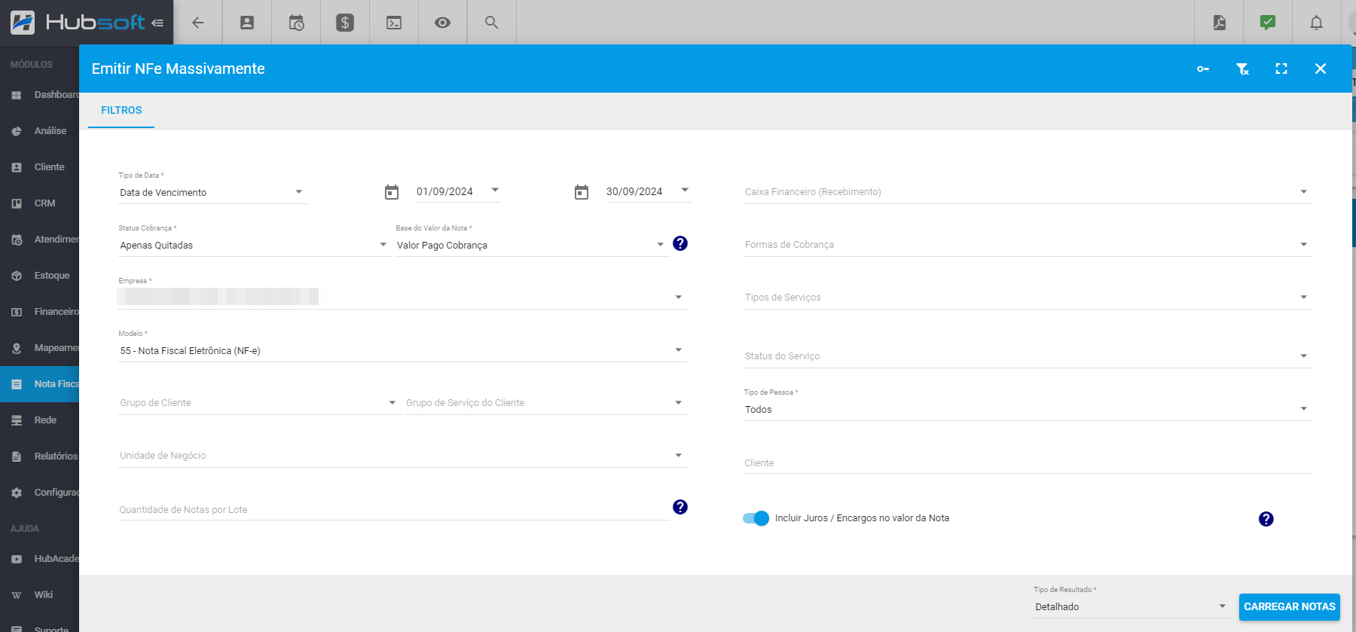Click Quantidade de Notas por Lote field
Screen dimensions: 1356x632
point(393,510)
